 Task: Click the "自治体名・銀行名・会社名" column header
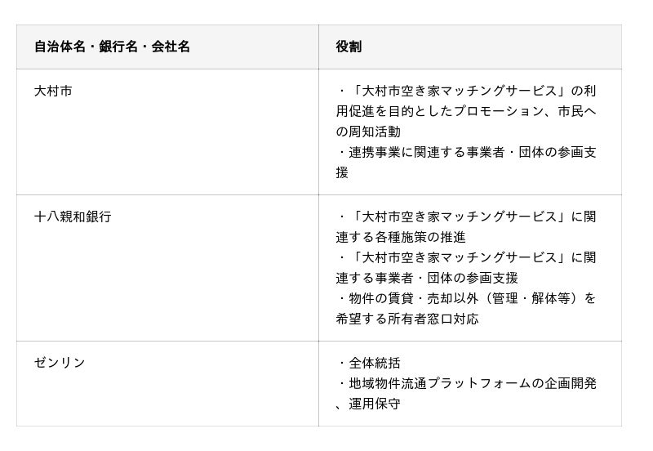pos(112,47)
